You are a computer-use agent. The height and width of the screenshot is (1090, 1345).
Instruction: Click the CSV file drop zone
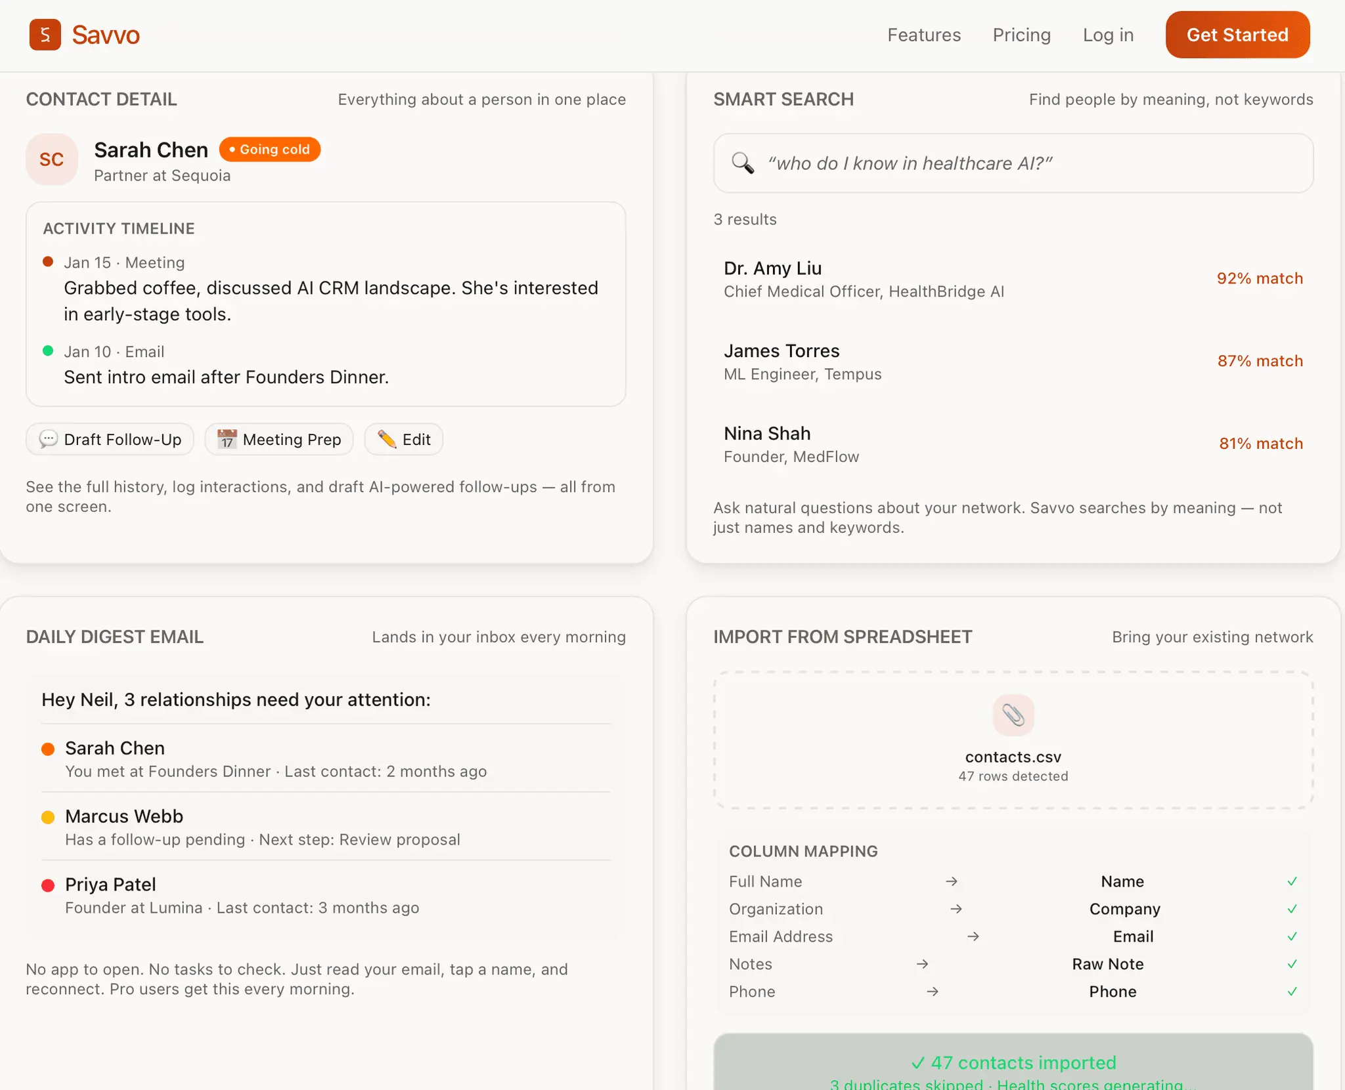click(x=1013, y=740)
